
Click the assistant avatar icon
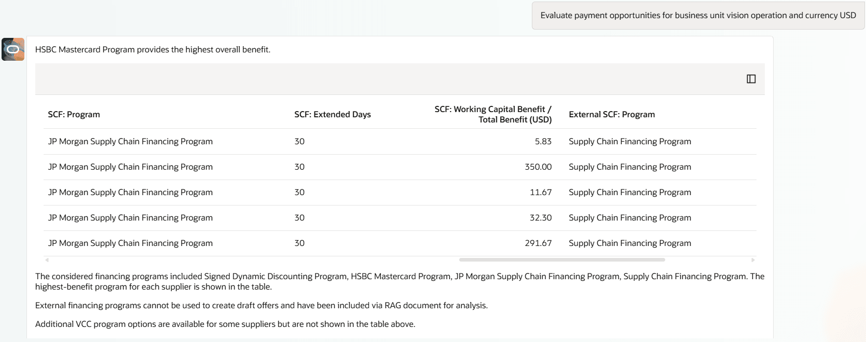pyautogui.click(x=13, y=49)
